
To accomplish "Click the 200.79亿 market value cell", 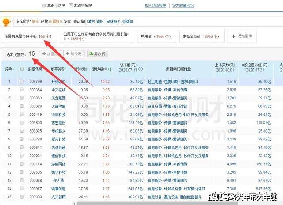I will pos(135,164).
